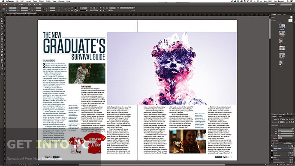This screenshot has width=295, height=166.
Task: Choose miter join in Stroke panel
Action: [x=289, y=122]
